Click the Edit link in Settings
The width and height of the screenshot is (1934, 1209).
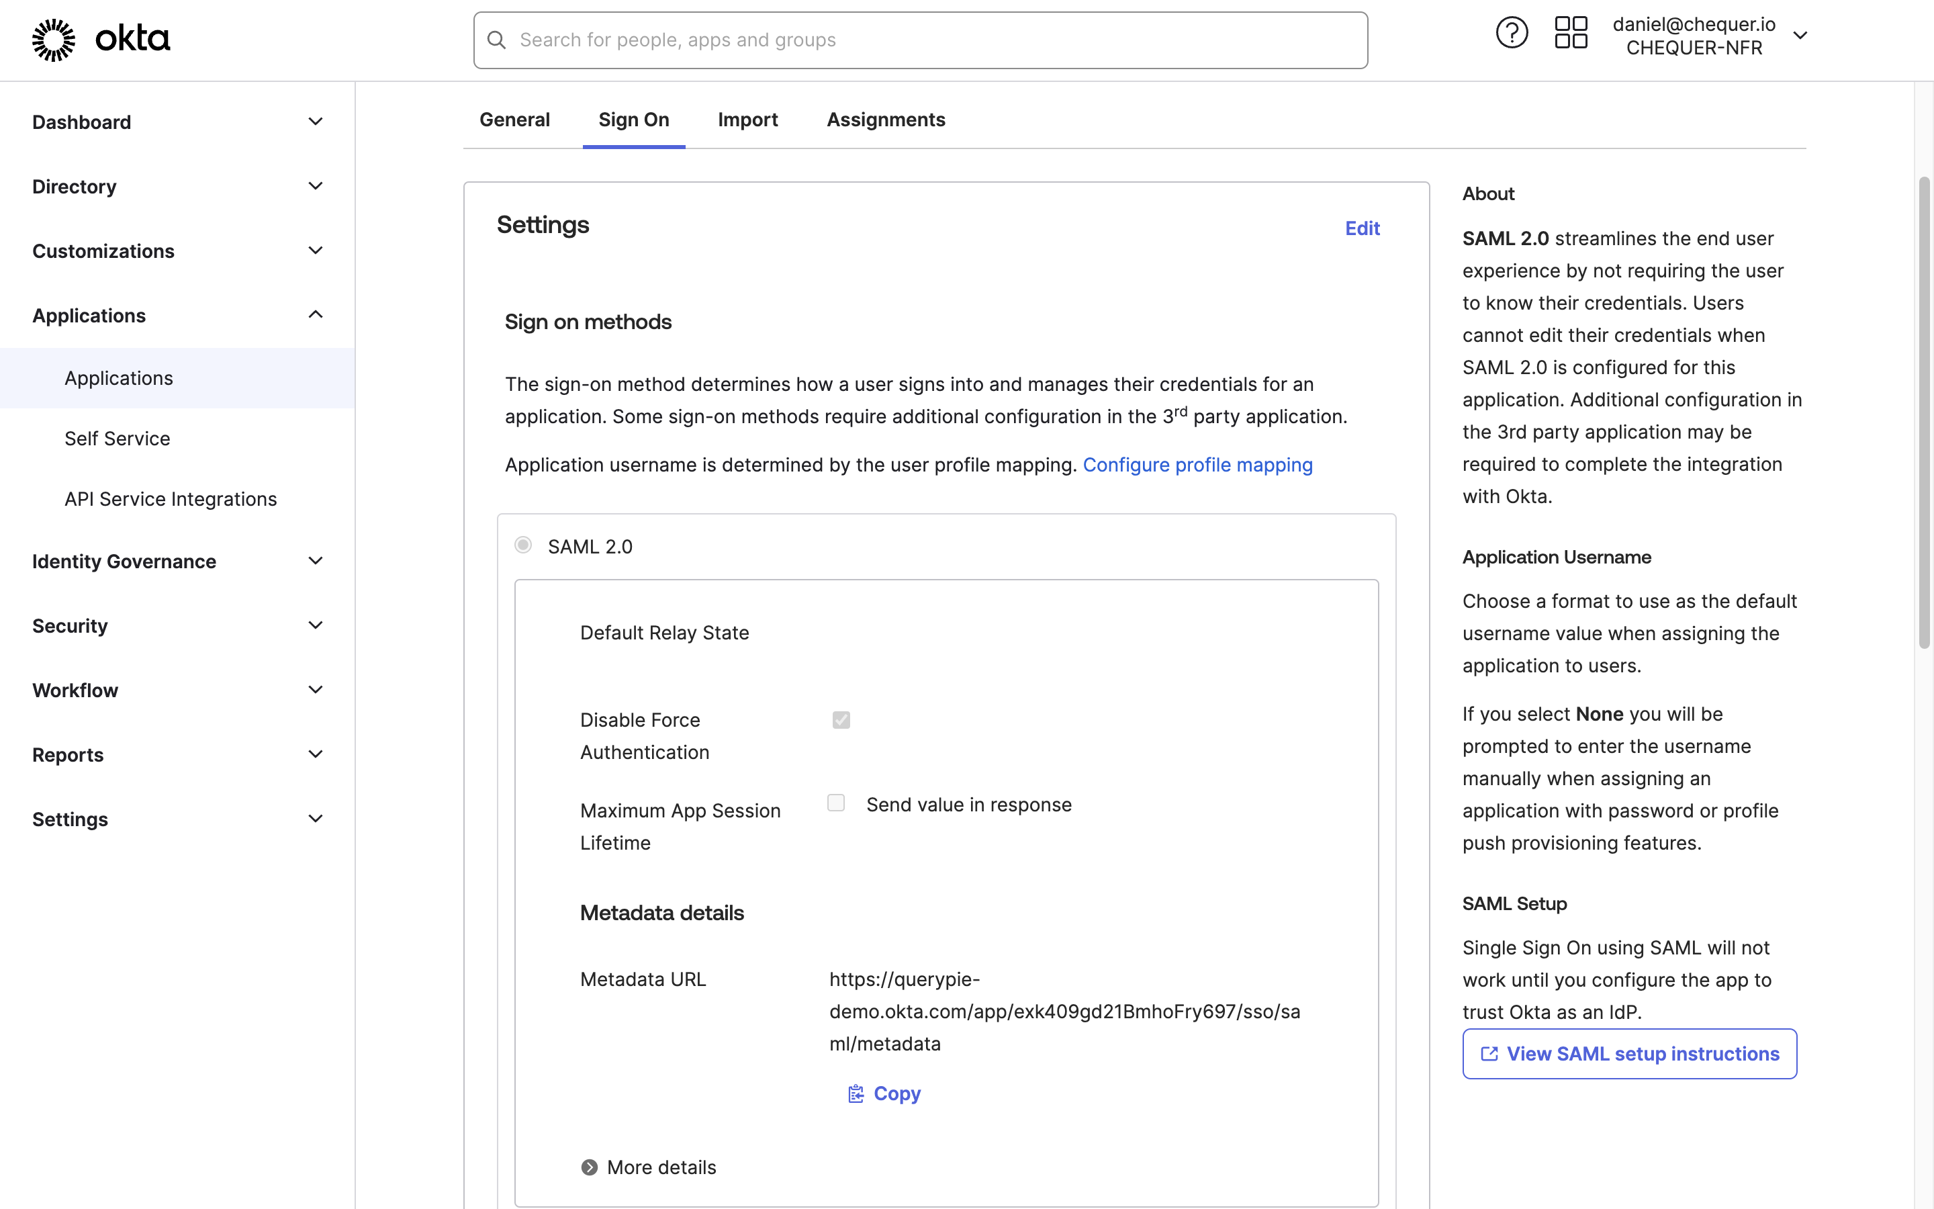[x=1362, y=228]
